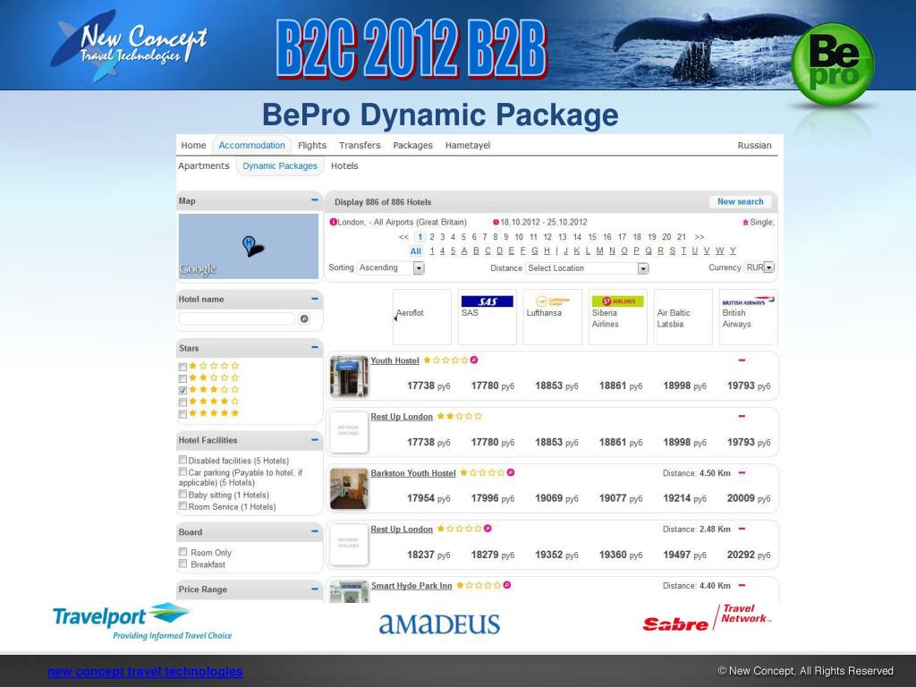Click the pink minus icon in Youth Hostel row

click(742, 360)
